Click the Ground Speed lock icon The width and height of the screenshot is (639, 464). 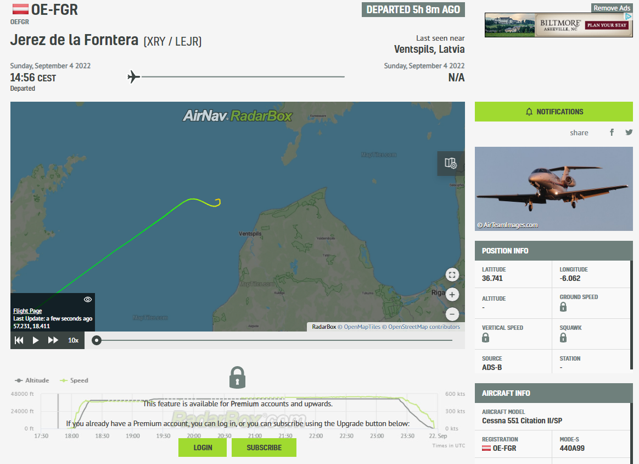pos(563,307)
